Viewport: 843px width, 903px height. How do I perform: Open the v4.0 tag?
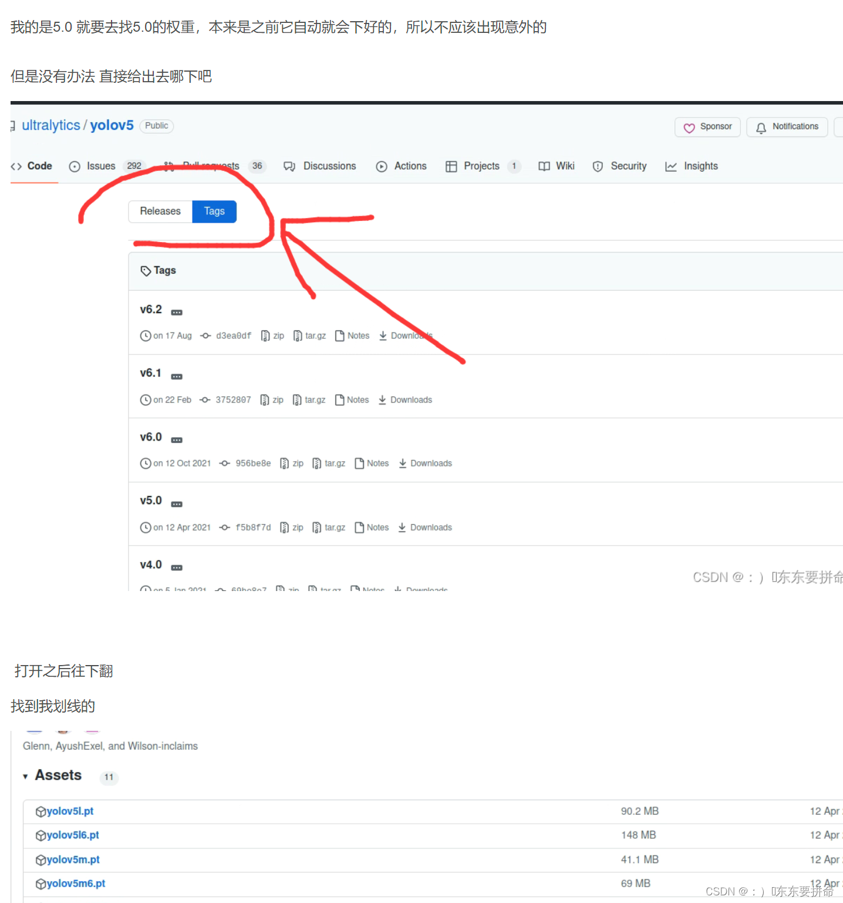point(151,565)
